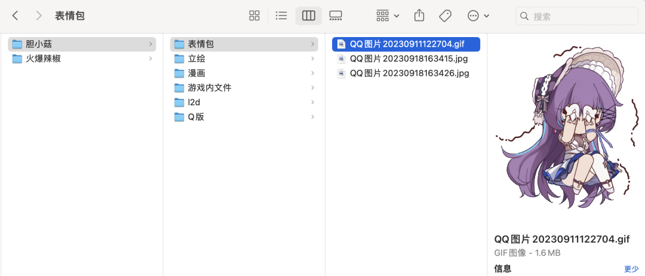Screen dimensions: 645x276
Task: Open the 漫画 folder
Action: (244, 73)
